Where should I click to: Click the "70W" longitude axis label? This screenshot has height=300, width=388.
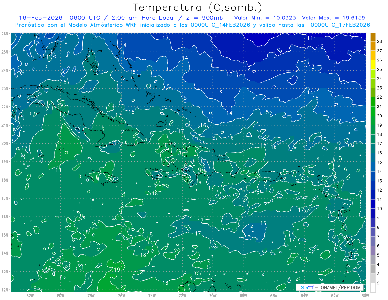[212, 295]
